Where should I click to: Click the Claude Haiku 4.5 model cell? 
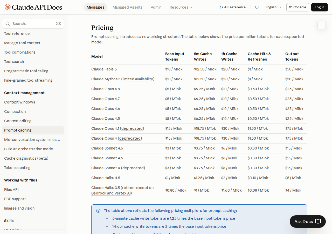click(x=106, y=178)
